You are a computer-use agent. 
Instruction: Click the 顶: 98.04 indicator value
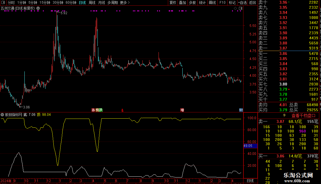pyautogui.click(x=44, y=115)
